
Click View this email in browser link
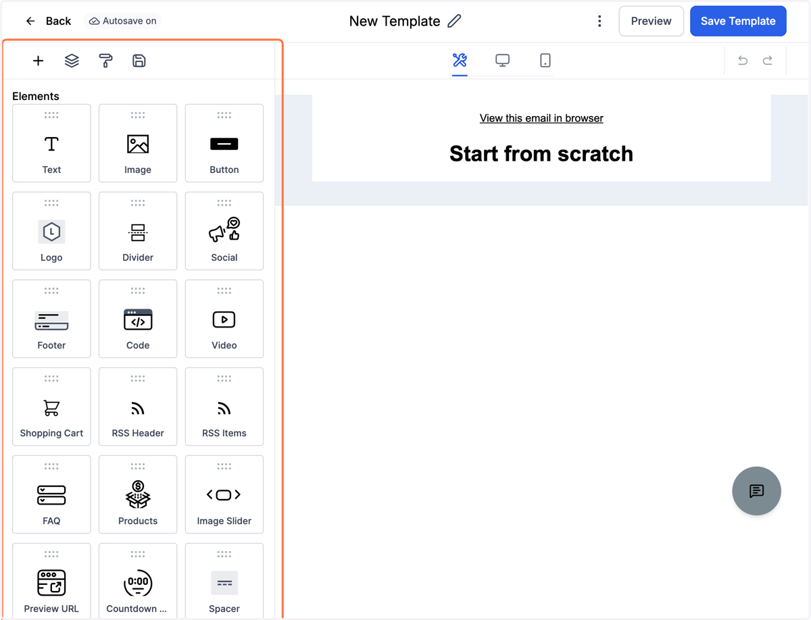pyautogui.click(x=541, y=118)
